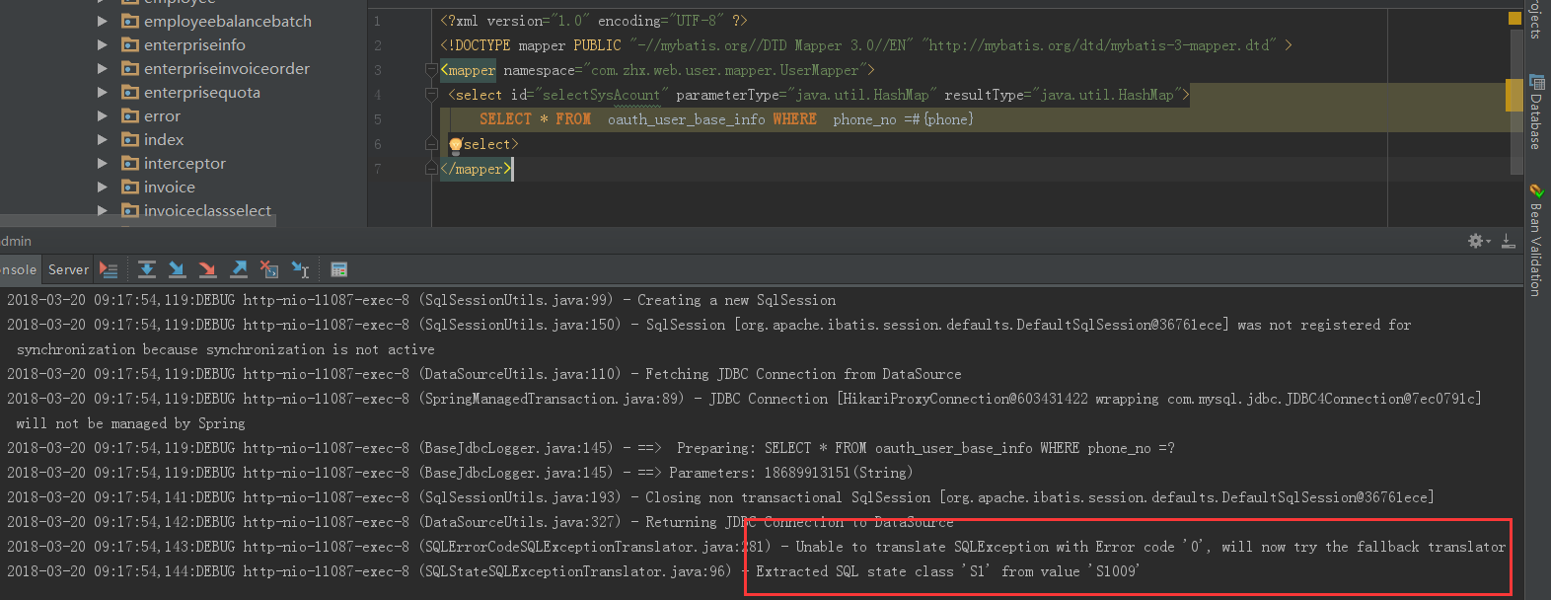The width and height of the screenshot is (1551, 600).
Task: Select the enterprisequota tree item
Action: click(x=202, y=92)
